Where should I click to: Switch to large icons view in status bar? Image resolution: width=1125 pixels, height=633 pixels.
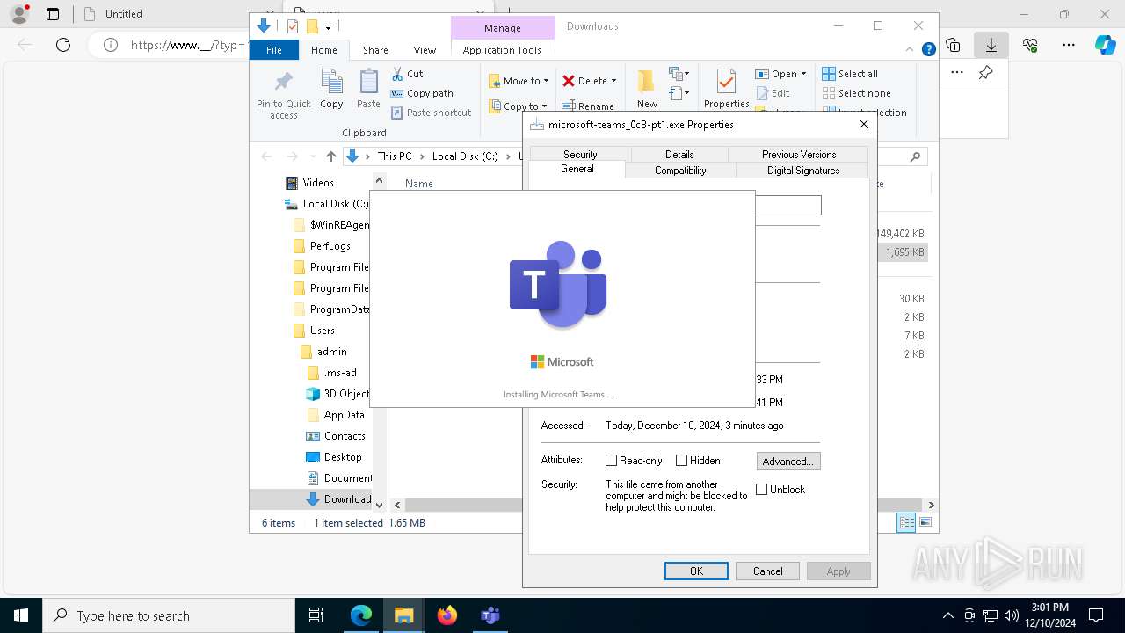click(925, 523)
